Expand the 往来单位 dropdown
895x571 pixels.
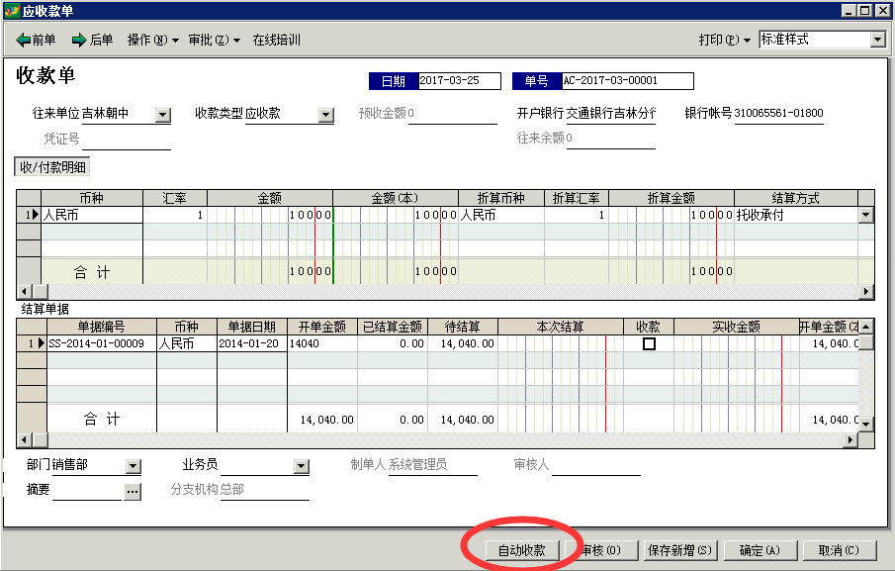click(x=162, y=115)
